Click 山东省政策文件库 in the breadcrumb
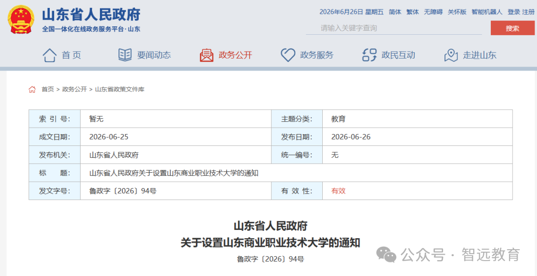The width and height of the screenshot is (537, 276). [x=119, y=90]
